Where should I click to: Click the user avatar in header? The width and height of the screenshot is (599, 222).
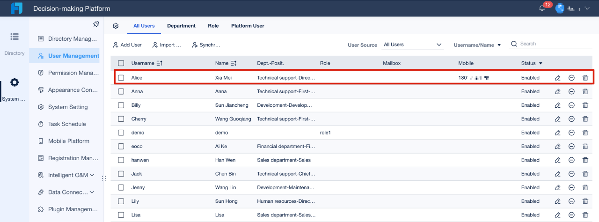pyautogui.click(x=560, y=8)
